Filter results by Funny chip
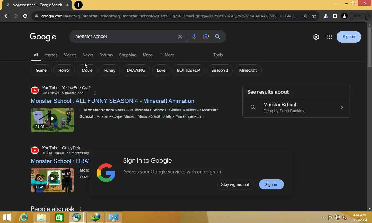This screenshot has width=372, height=223. pos(110,70)
